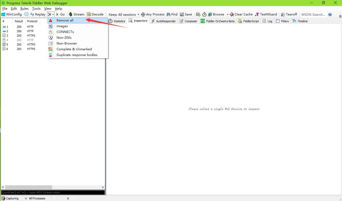Switch to the AutoResponder tab
This screenshot has height=201, width=342.
tap(163, 21)
